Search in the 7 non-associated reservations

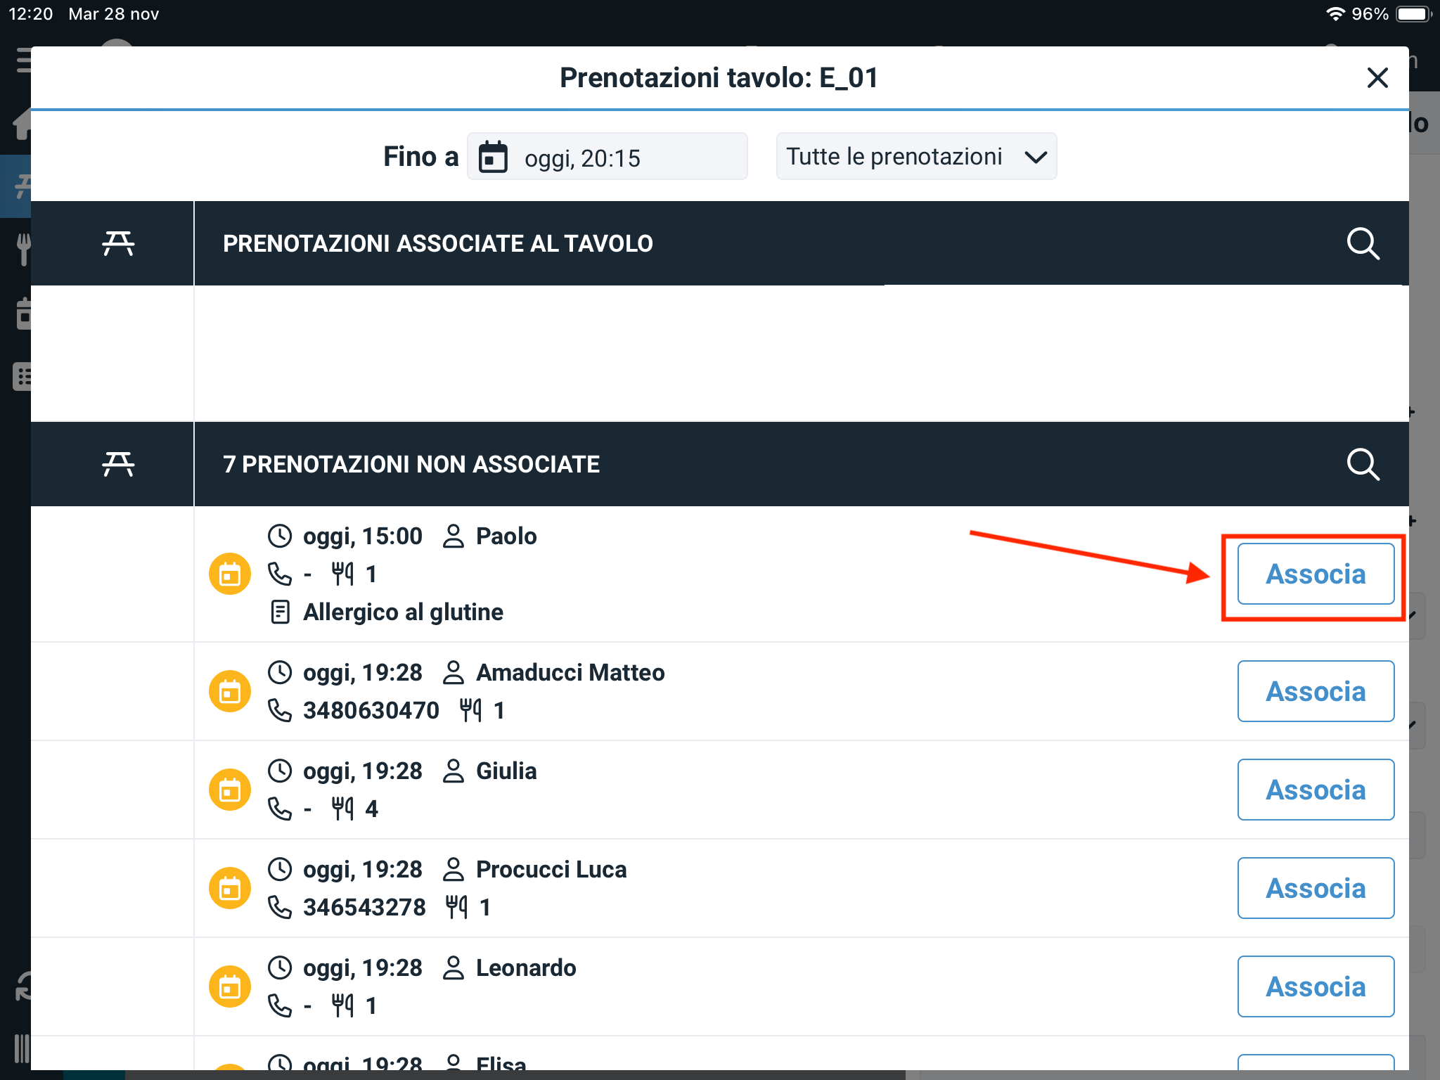pos(1363,465)
